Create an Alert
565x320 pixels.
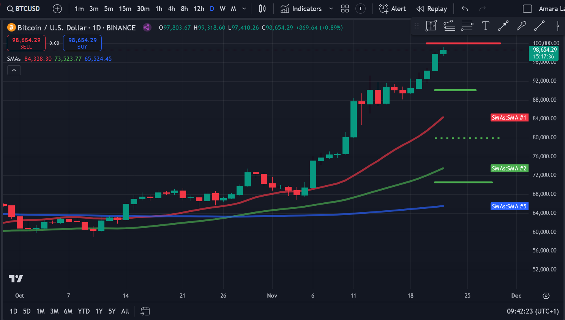[x=392, y=9]
